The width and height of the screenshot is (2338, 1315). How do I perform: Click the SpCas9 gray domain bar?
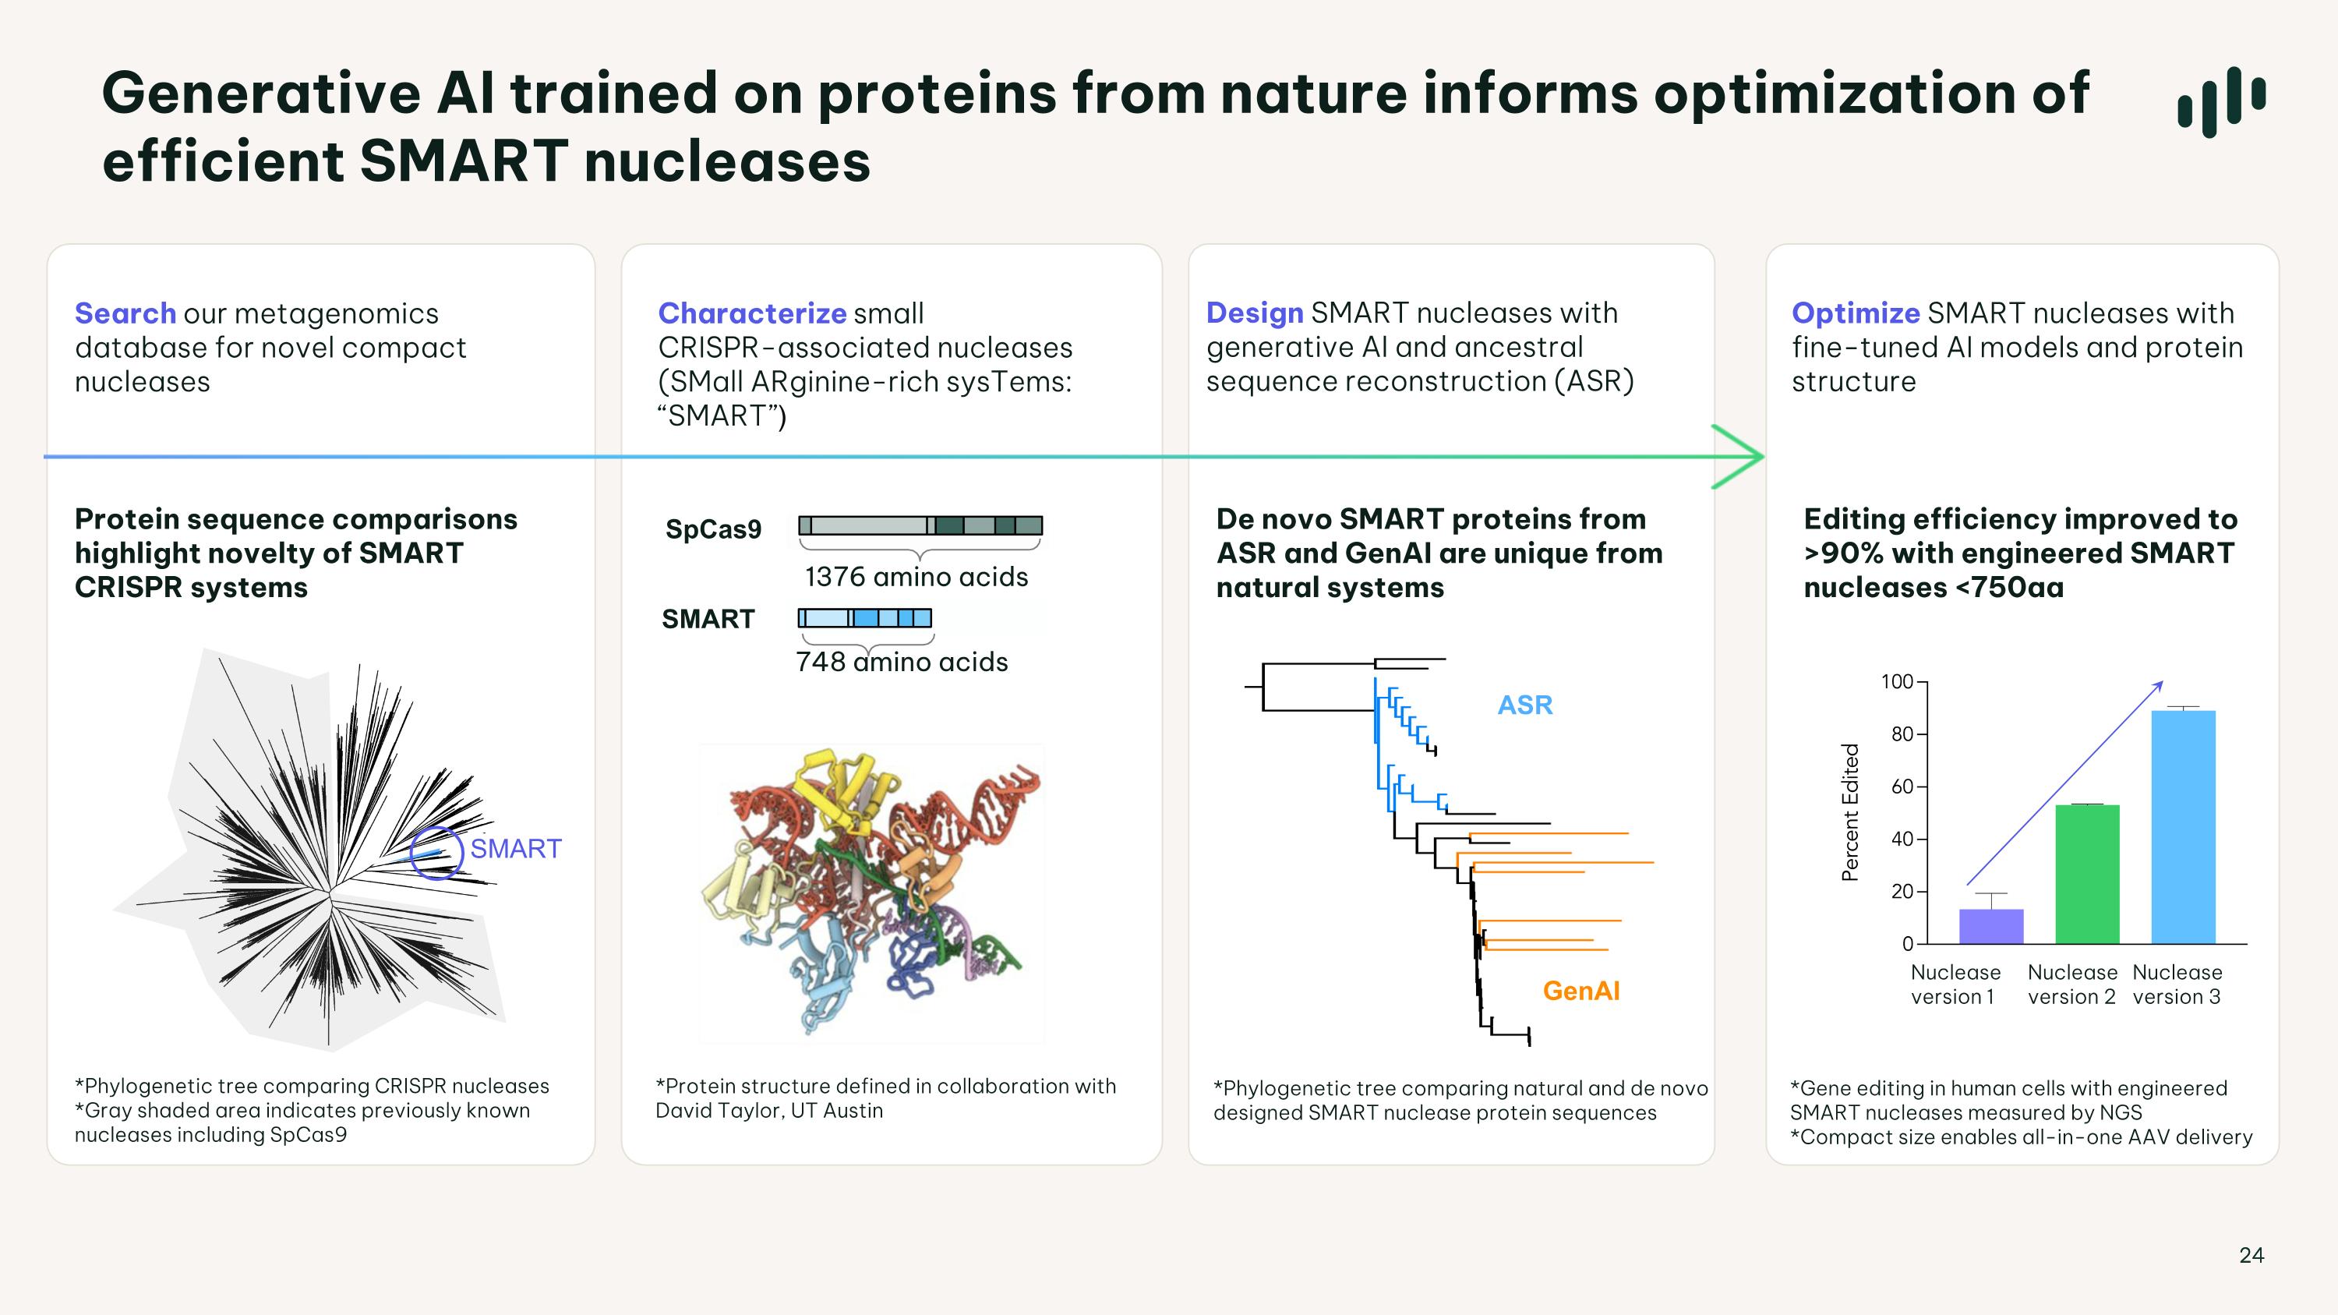pos(920,525)
